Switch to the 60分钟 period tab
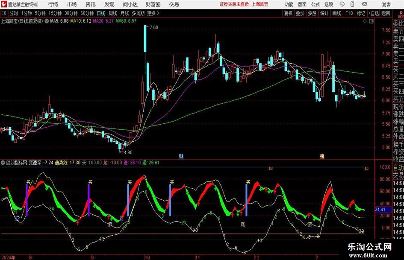Screen dimensions: 404x260 87,13
